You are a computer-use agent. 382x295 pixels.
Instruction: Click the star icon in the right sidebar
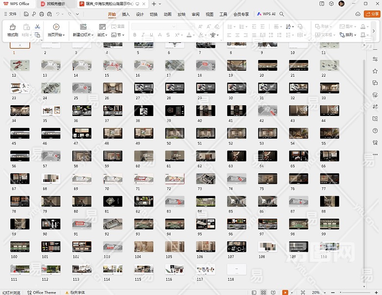coord(375,71)
